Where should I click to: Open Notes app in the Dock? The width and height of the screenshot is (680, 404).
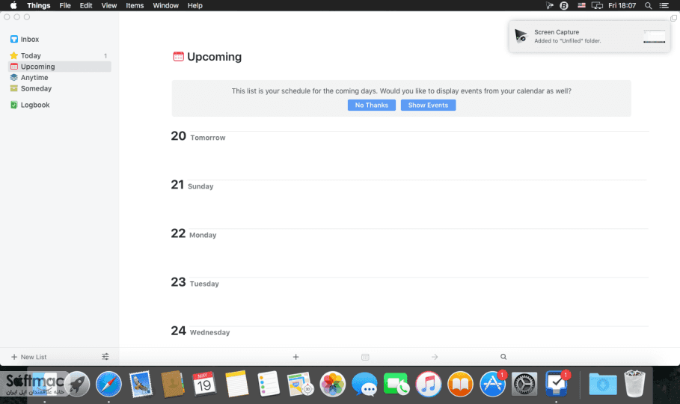pyautogui.click(x=237, y=384)
